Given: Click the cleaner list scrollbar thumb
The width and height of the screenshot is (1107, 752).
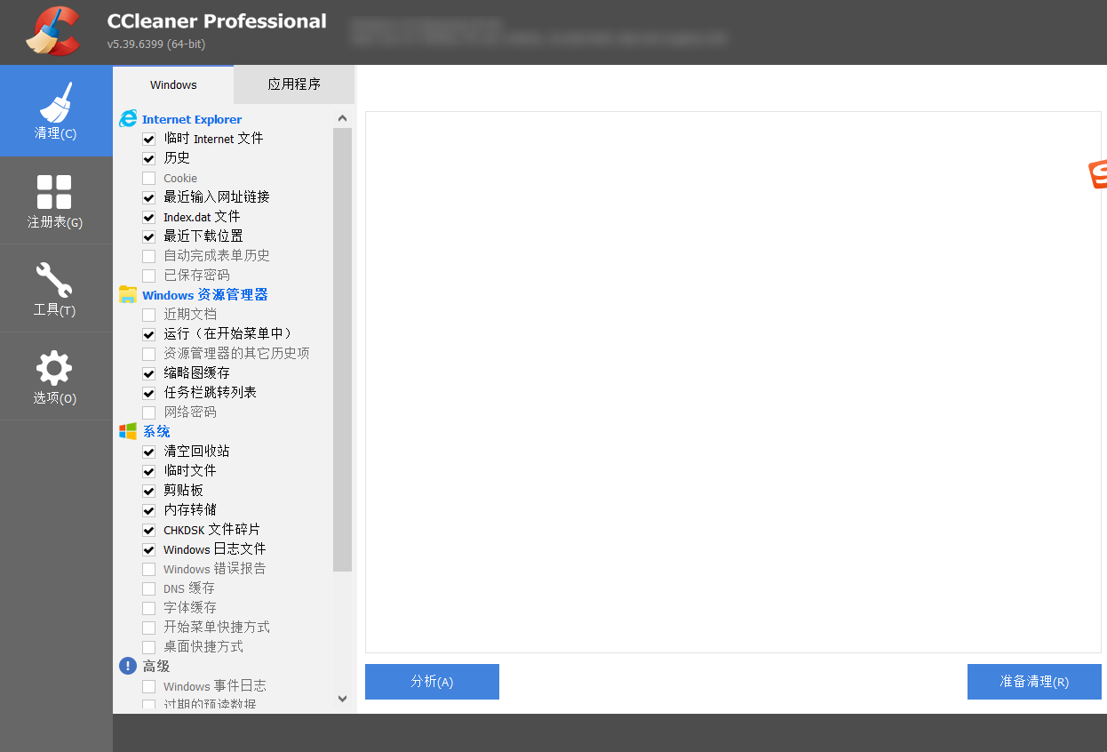Looking at the screenshot, I should [x=343, y=349].
